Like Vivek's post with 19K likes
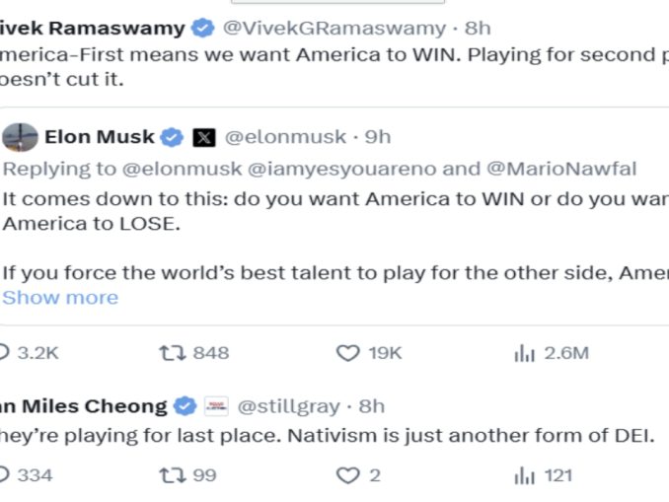 click(347, 352)
